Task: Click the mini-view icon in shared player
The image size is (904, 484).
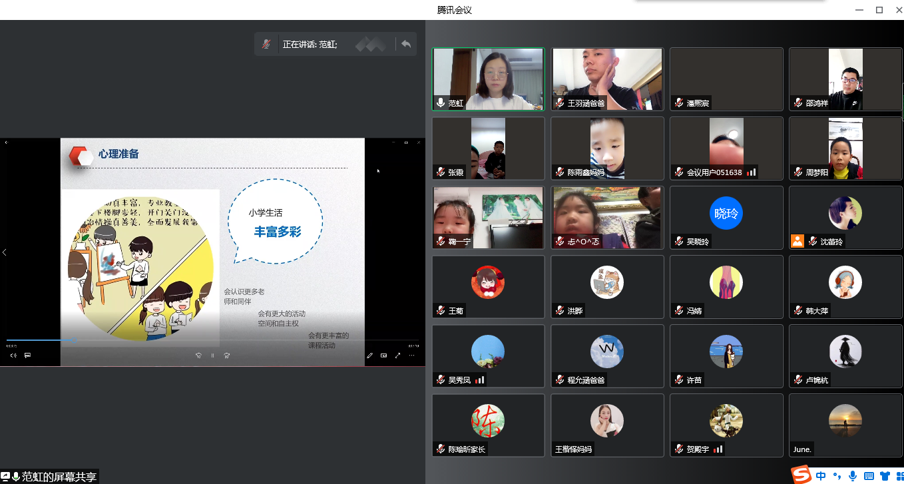Action: pyautogui.click(x=384, y=356)
